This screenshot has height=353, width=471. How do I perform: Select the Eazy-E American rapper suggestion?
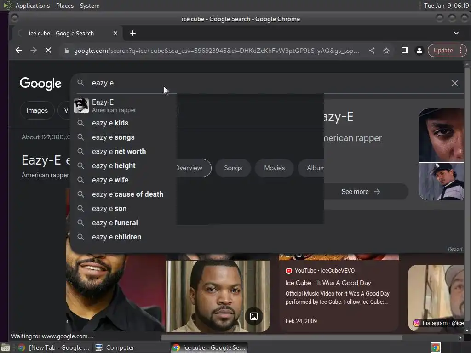pos(123,106)
